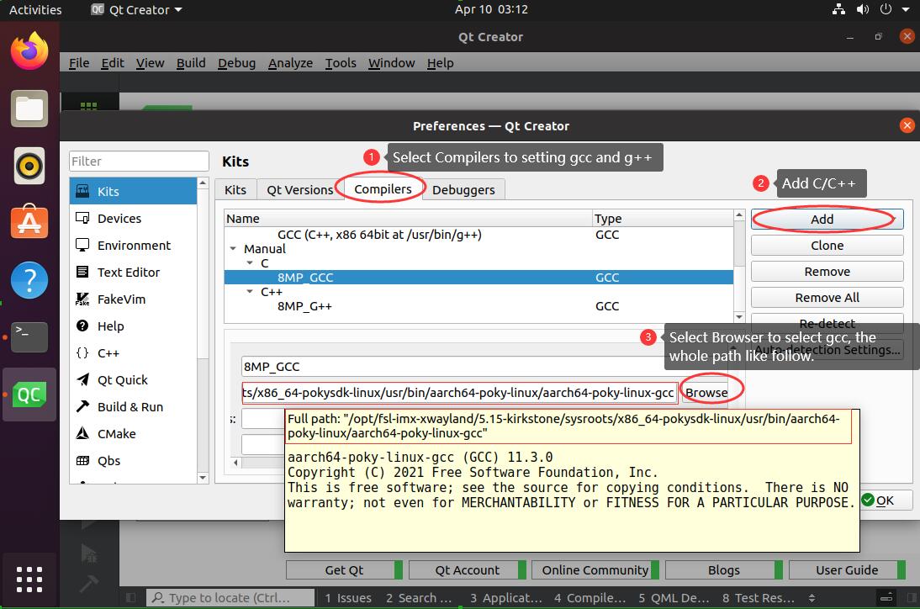
Task: Click the Clone button
Action: [827, 246]
